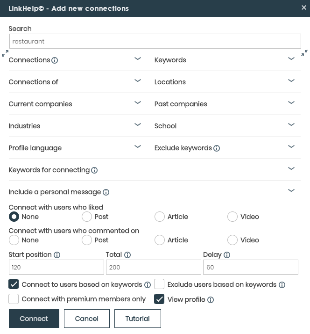
Task: Click the Total field info icon
Action: coord(127,255)
